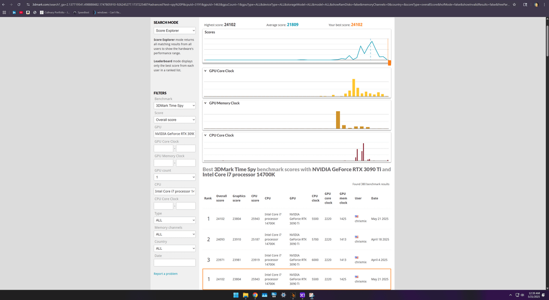Collapse the CPU Core Clock chart
The image size is (549, 300).
[x=205, y=136]
